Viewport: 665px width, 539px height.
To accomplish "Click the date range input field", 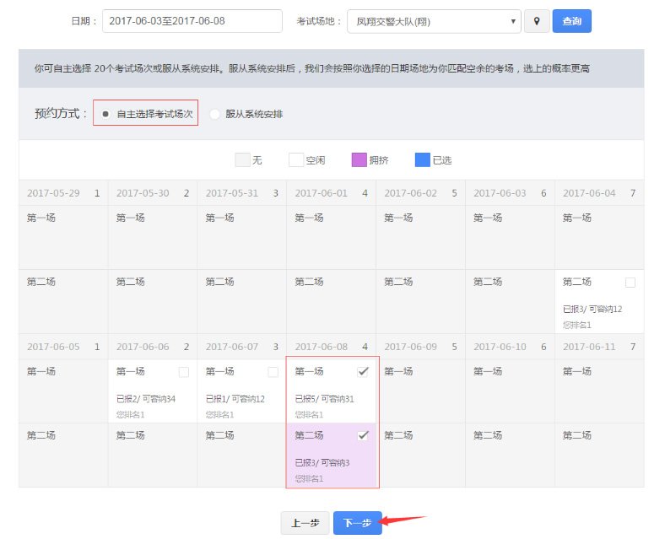I will [192, 21].
